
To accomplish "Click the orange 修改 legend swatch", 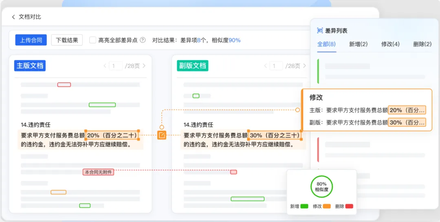I will click(327, 206).
